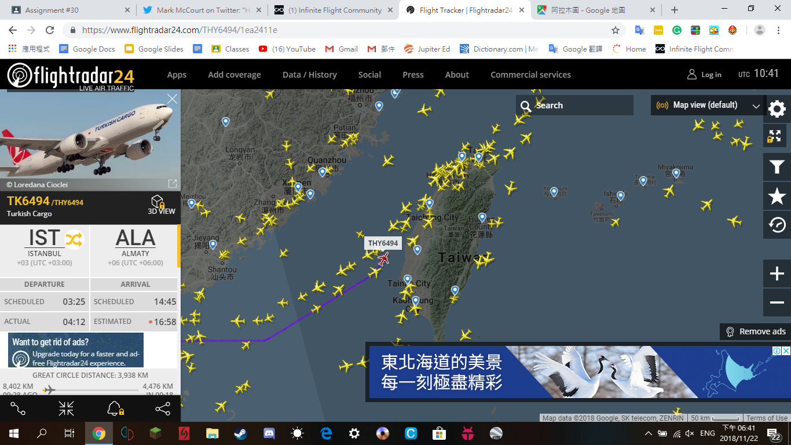Open the Want to get rid of ads banner

(x=76, y=350)
